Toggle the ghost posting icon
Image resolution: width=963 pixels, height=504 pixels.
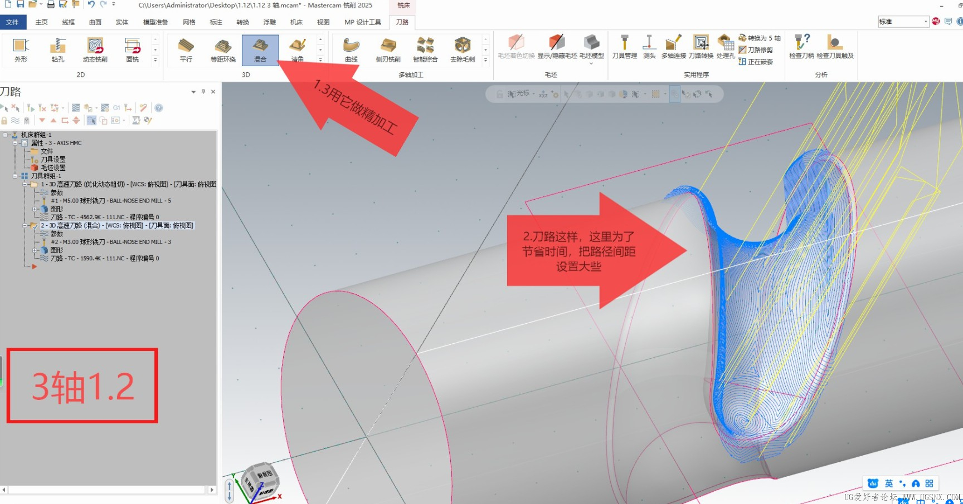pyautogui.click(x=26, y=120)
